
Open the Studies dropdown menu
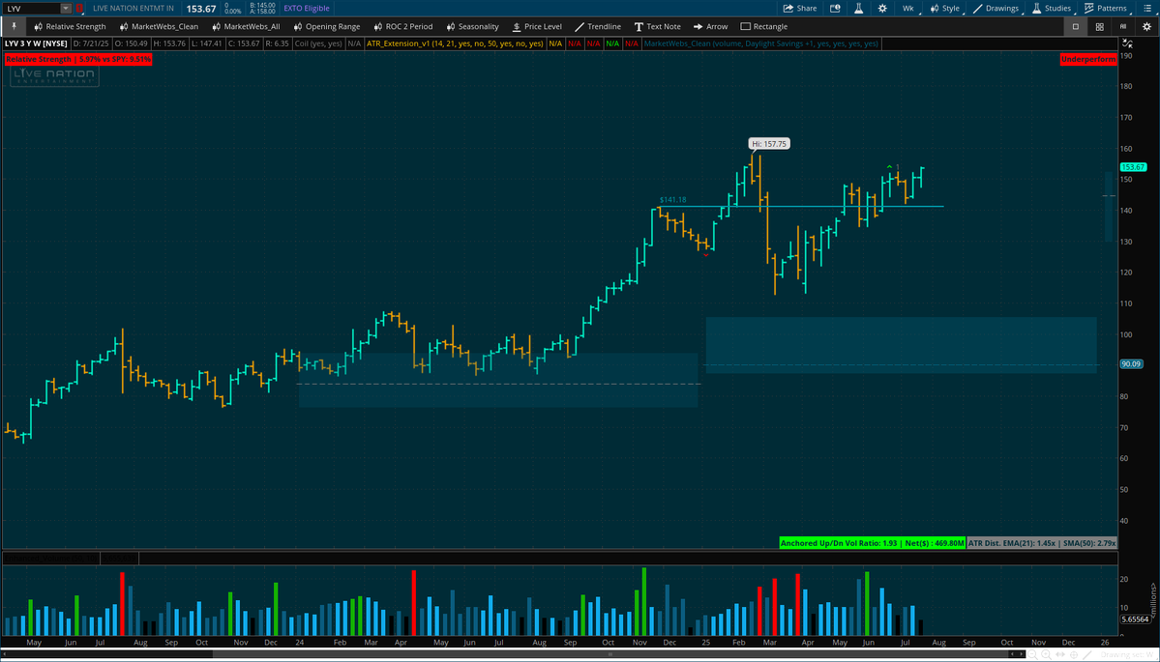point(1052,8)
